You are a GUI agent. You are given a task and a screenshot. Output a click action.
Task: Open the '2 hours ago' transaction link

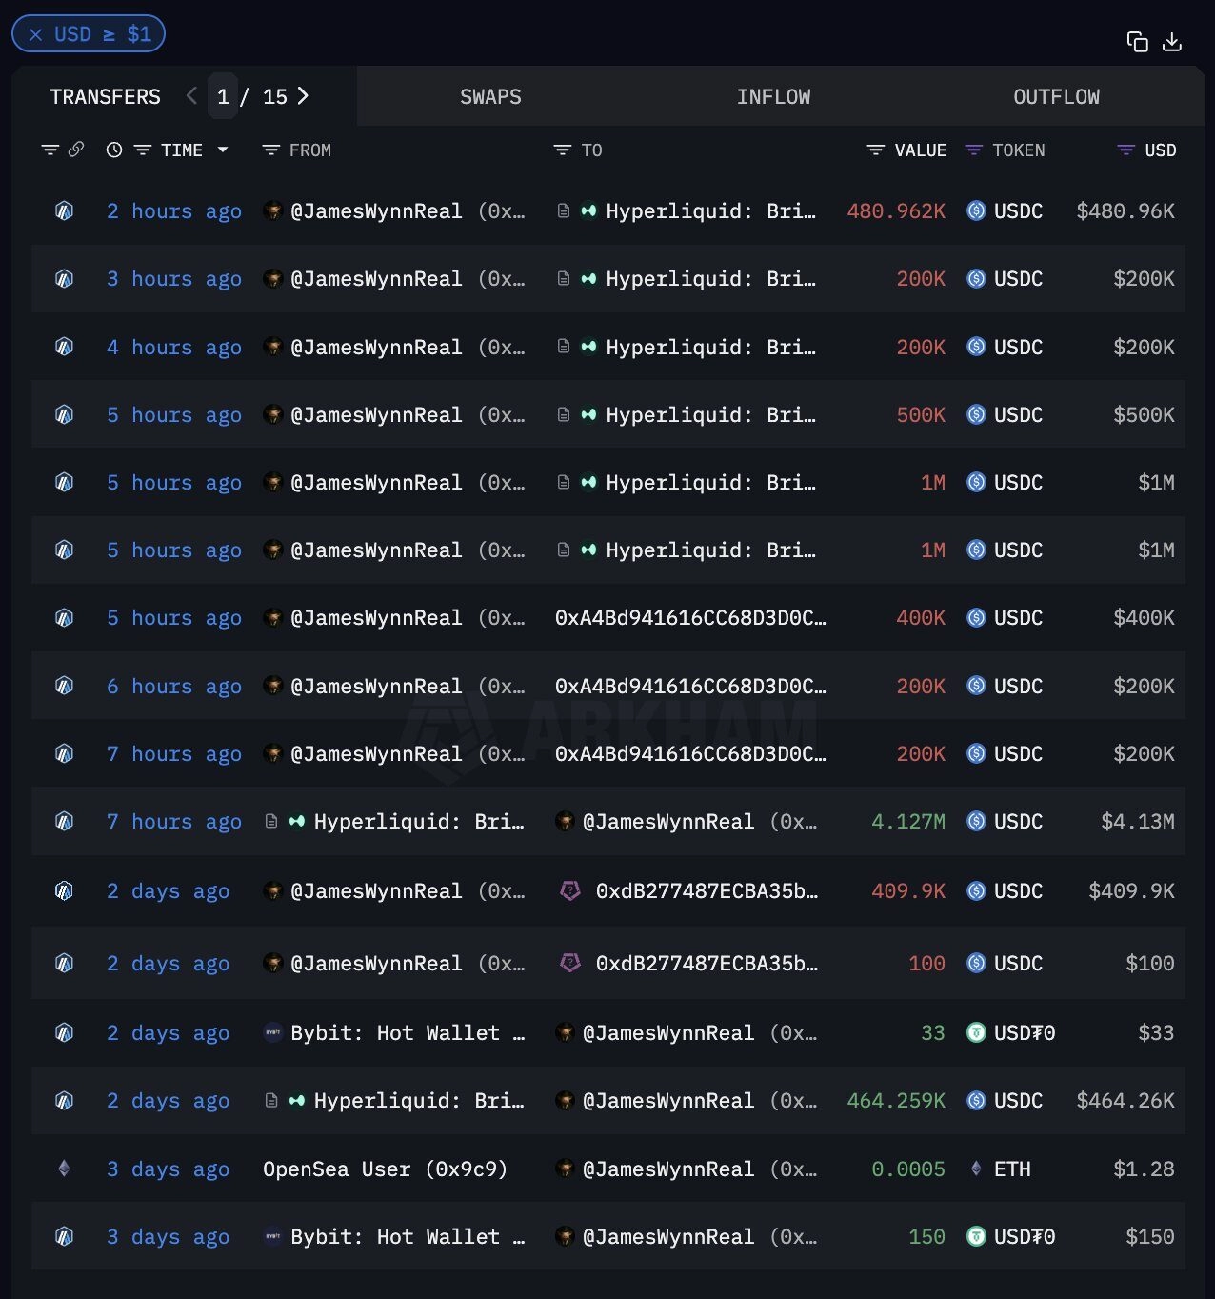[x=174, y=211]
